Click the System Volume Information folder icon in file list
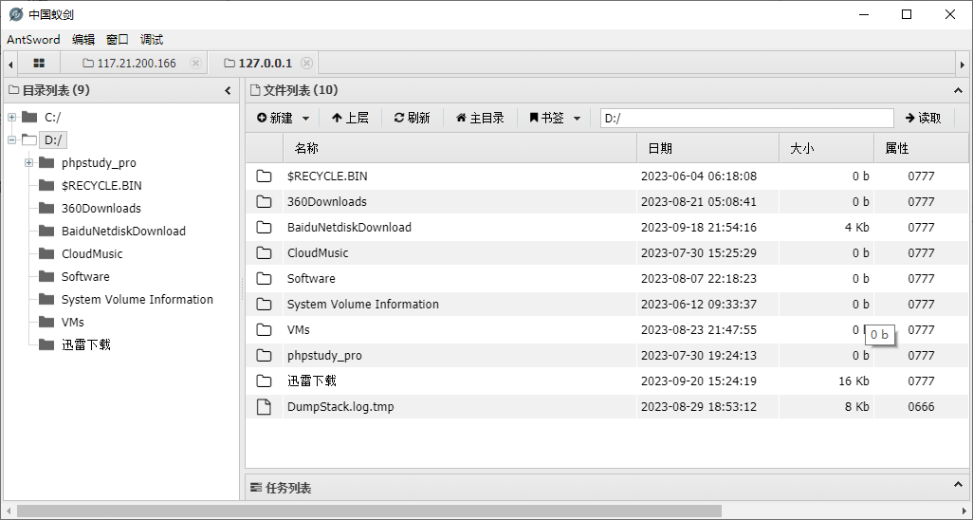Screen dimensions: 973x520 (265, 305)
